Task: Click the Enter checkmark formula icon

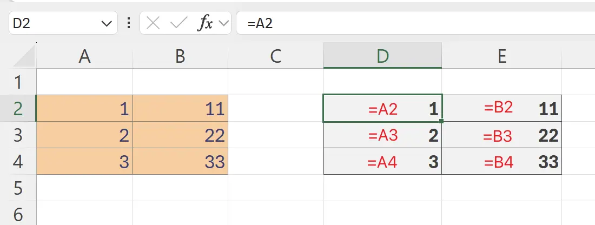Action: (178, 23)
